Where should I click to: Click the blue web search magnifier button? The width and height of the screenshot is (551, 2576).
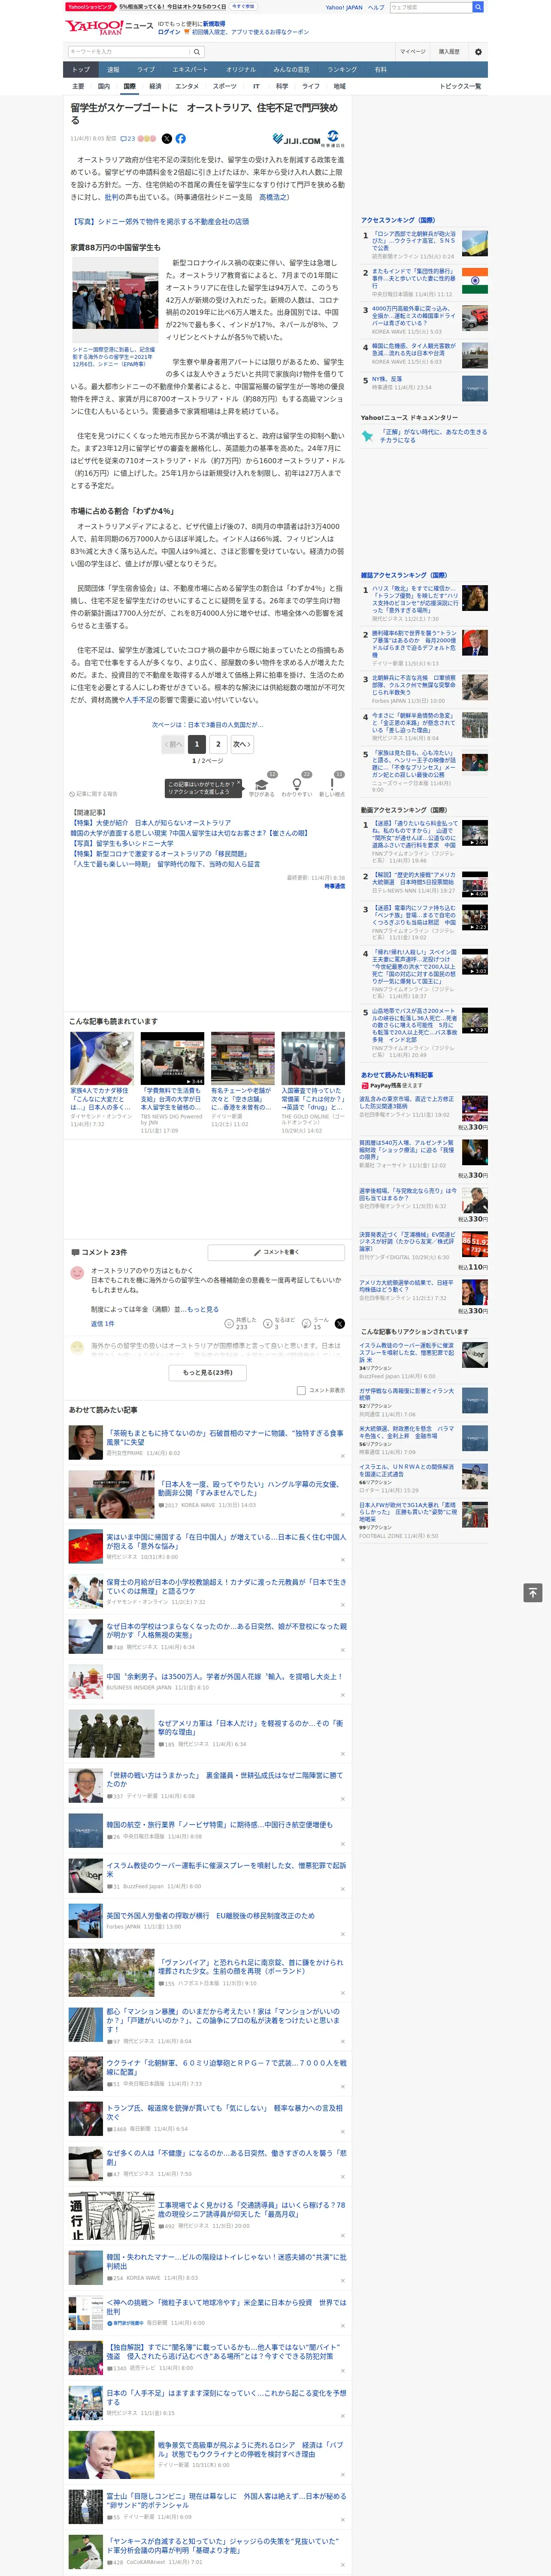click(478, 7)
